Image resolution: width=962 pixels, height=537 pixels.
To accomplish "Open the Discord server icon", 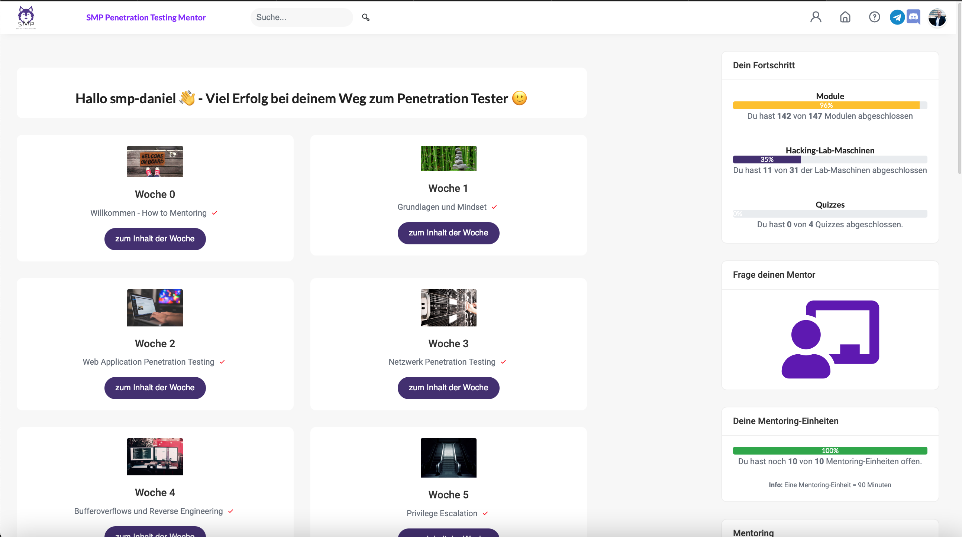I will pos(913,17).
